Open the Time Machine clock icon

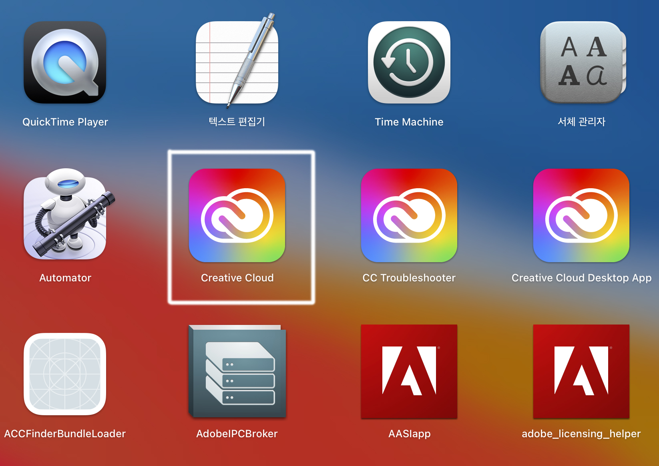[409, 62]
